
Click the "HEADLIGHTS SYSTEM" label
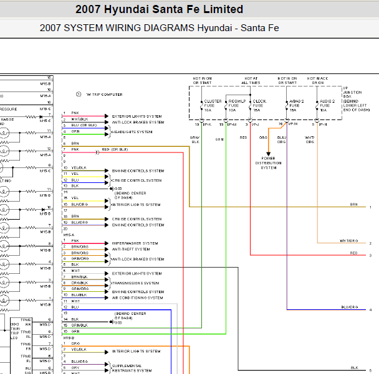point(132,132)
